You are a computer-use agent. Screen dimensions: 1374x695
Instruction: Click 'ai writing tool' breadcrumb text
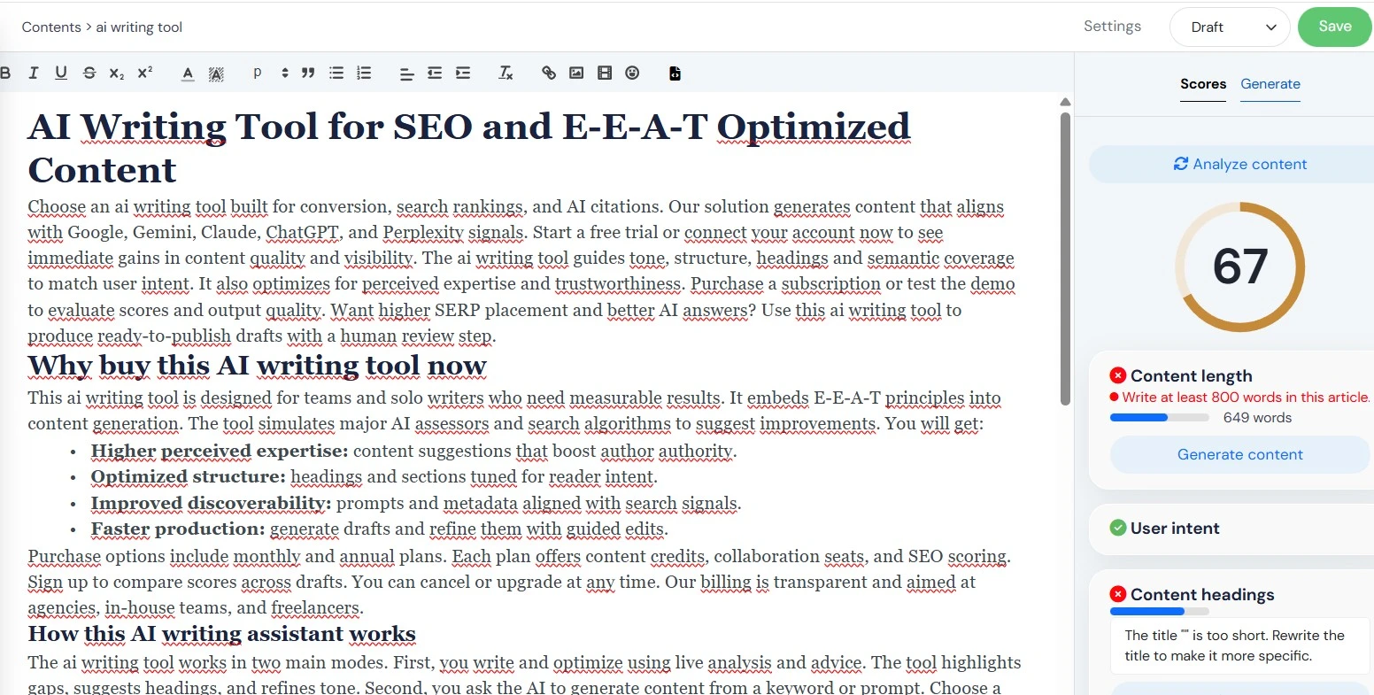pos(139,27)
